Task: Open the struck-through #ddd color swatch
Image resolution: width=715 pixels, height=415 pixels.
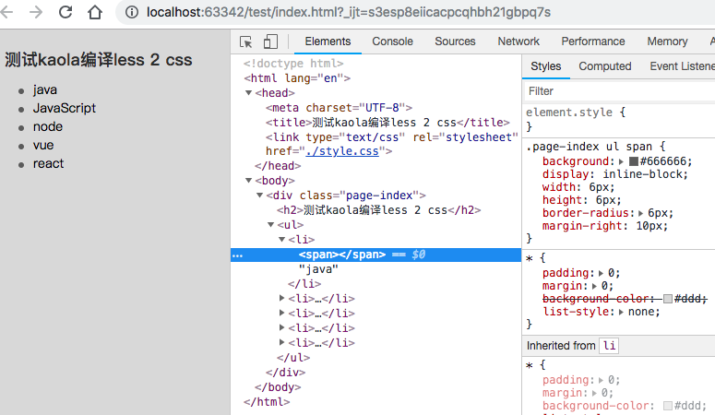Action: (668, 299)
